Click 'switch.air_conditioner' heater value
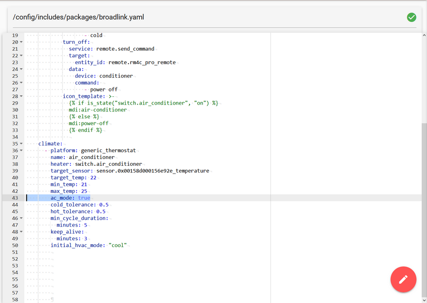427x303 pixels. point(109,164)
